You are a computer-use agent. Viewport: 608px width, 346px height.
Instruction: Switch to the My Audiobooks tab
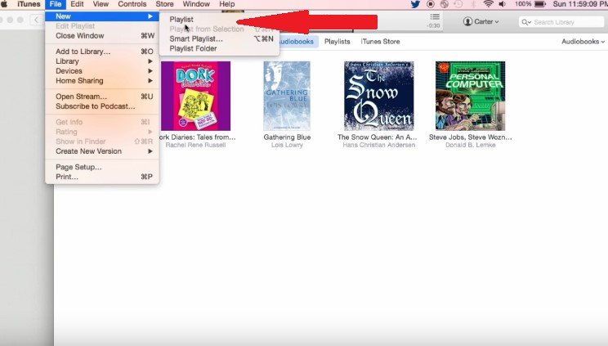point(297,42)
